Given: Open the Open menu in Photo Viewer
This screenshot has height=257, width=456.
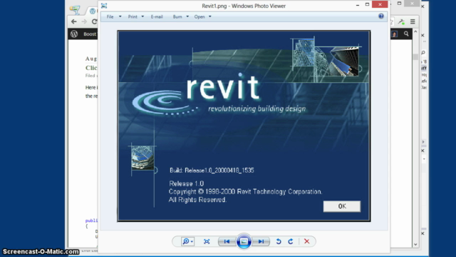Looking at the screenshot, I should tap(199, 17).
